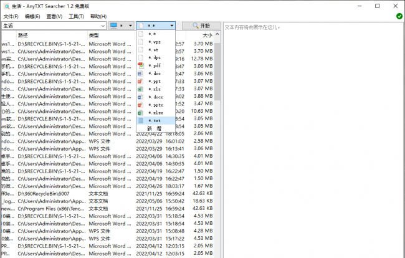Click 新增 to add a file type
The height and width of the screenshot is (258, 405).
click(x=155, y=128)
